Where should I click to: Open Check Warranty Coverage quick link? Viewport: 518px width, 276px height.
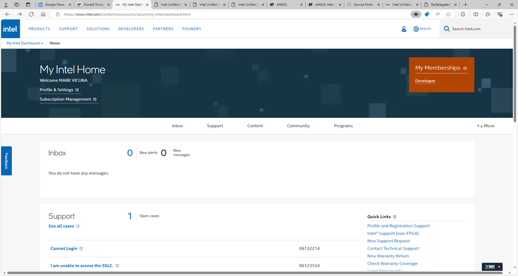[392, 264]
